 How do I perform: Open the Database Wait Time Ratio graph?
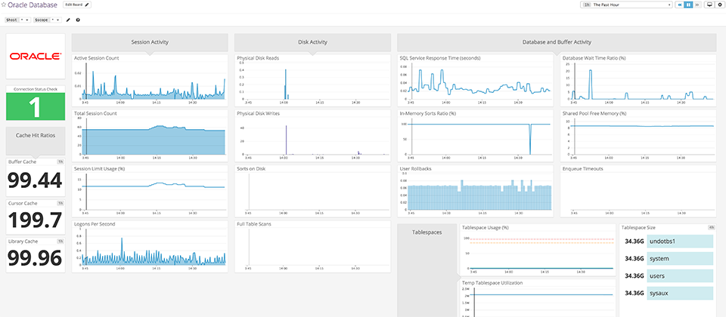638,81
